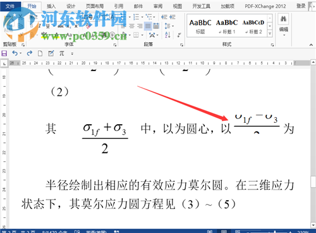Open the 编辑 editing group menu
The image size is (316, 233).
(x=284, y=25)
